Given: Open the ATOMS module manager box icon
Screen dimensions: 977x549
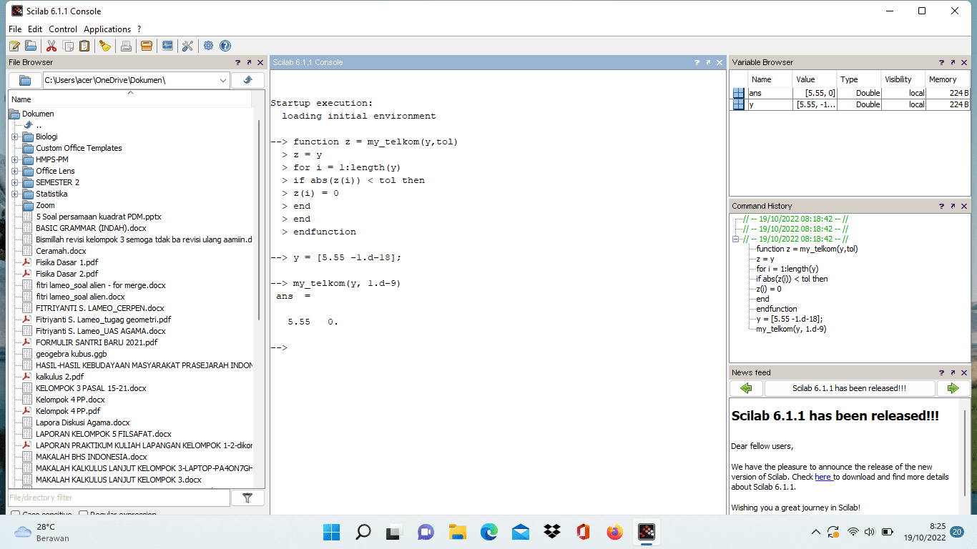Looking at the screenshot, I should (x=147, y=46).
